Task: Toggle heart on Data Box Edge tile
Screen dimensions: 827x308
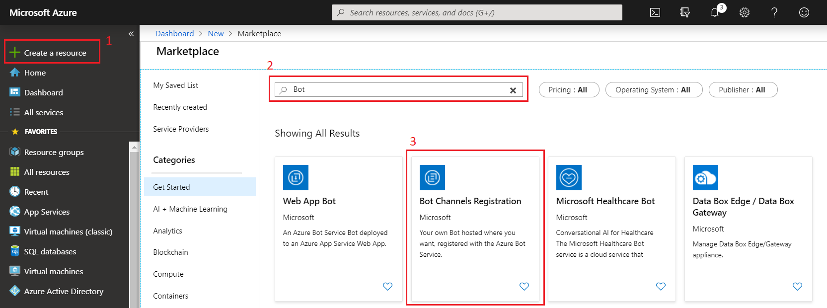Action: click(x=797, y=286)
